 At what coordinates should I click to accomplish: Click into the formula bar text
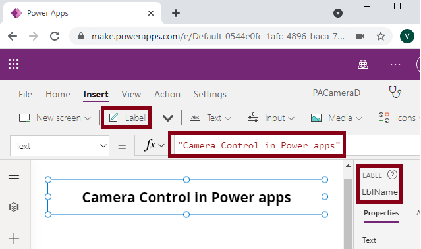(x=258, y=146)
